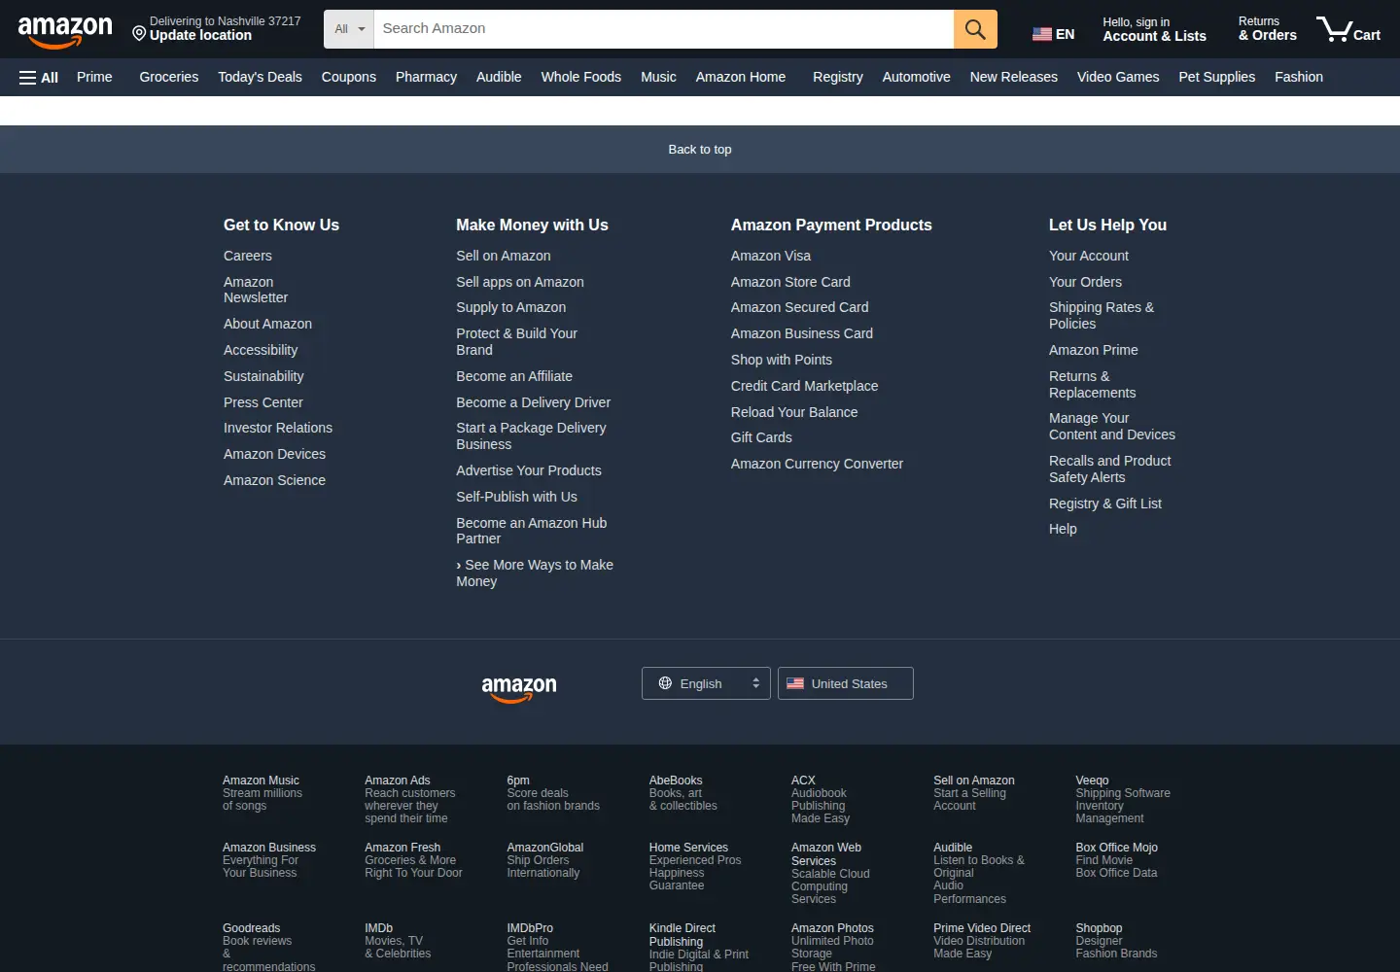1400x972 pixels.
Task: Open the English language dropdown in footer
Action: pyautogui.click(x=706, y=683)
